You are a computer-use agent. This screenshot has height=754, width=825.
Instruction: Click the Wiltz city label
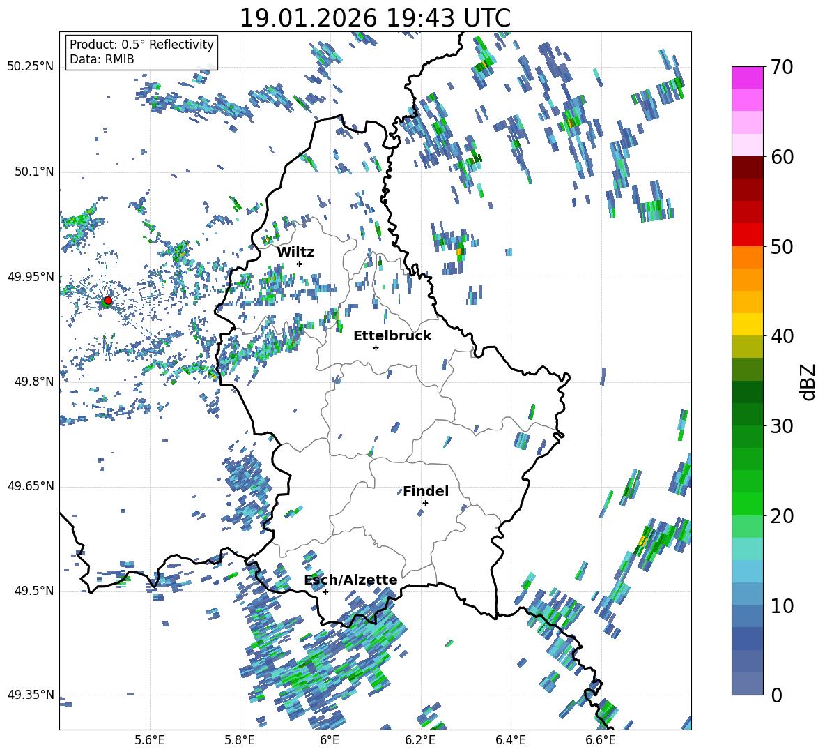(295, 252)
